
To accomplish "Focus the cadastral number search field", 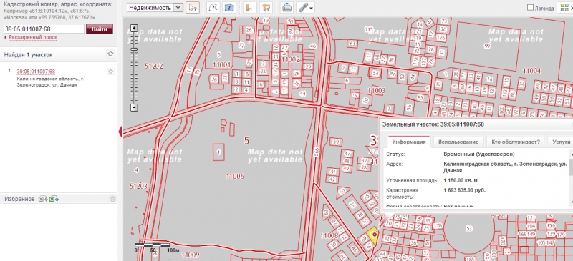I will (44, 29).
